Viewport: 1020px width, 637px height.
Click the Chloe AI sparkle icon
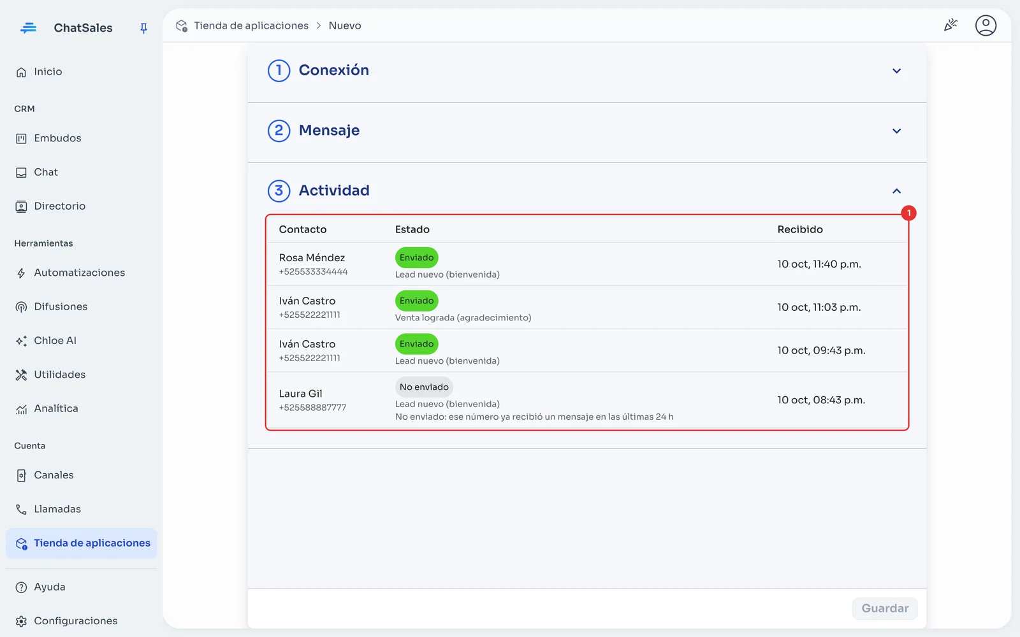pos(21,341)
